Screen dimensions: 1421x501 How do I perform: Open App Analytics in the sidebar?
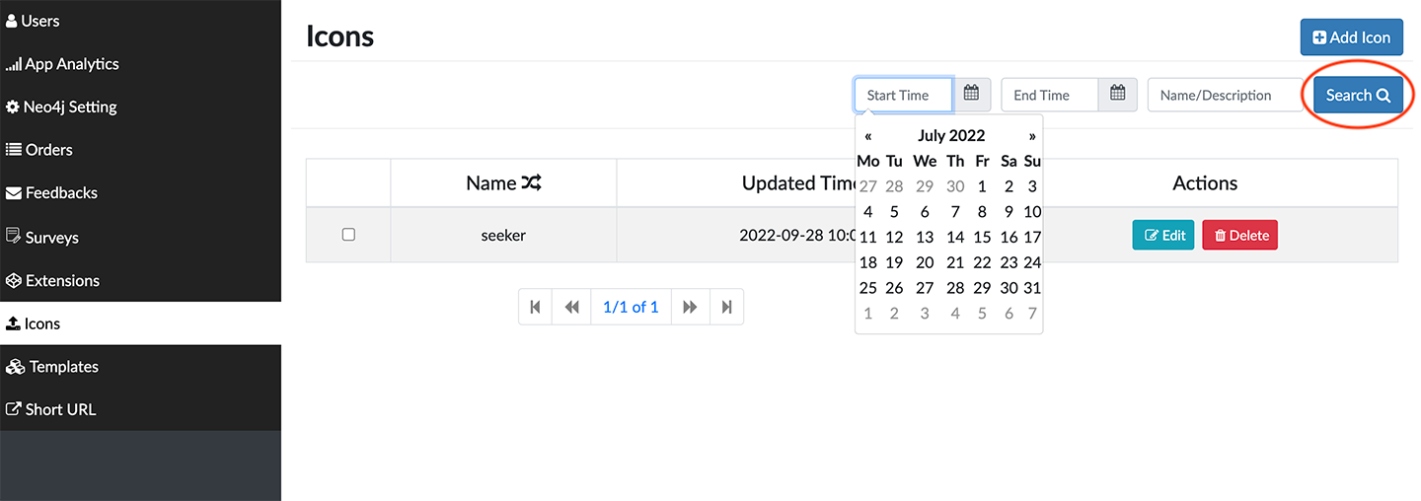tap(71, 64)
